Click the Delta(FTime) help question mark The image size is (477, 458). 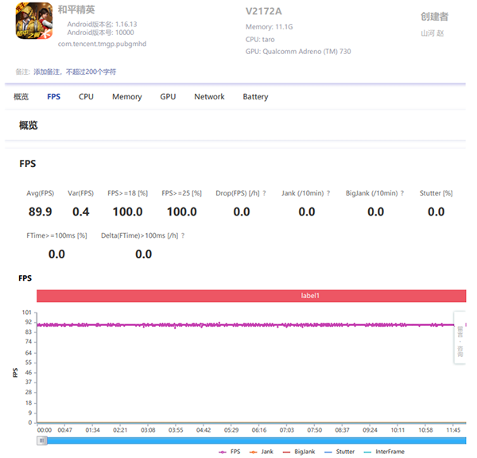(x=183, y=236)
